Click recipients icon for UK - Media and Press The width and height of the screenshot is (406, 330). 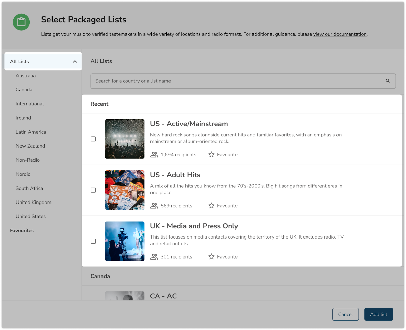[154, 257]
